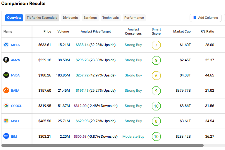Open NVDA's Strong Buy consensus link

pos(133,75)
